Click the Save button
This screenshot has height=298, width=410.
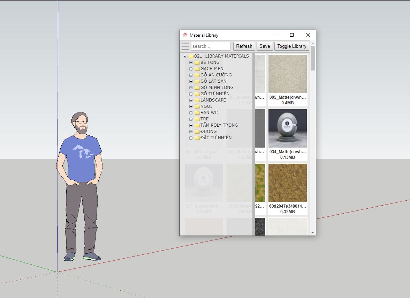(x=265, y=46)
